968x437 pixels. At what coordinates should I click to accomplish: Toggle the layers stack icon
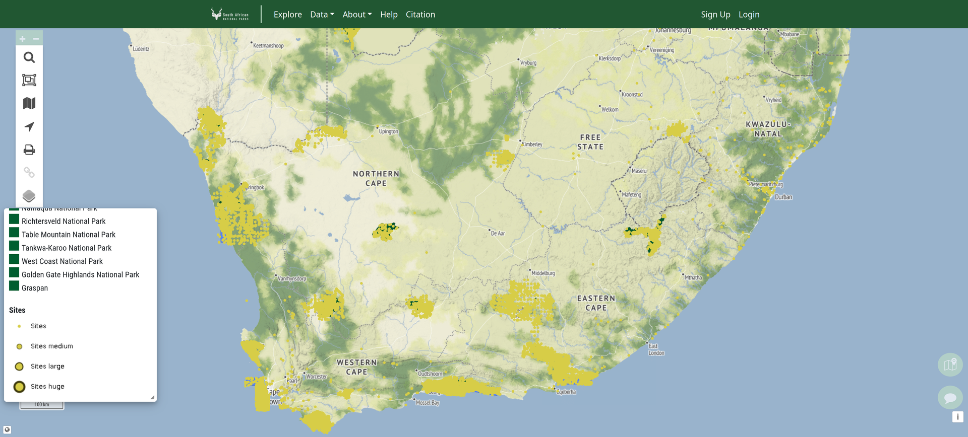coord(29,196)
